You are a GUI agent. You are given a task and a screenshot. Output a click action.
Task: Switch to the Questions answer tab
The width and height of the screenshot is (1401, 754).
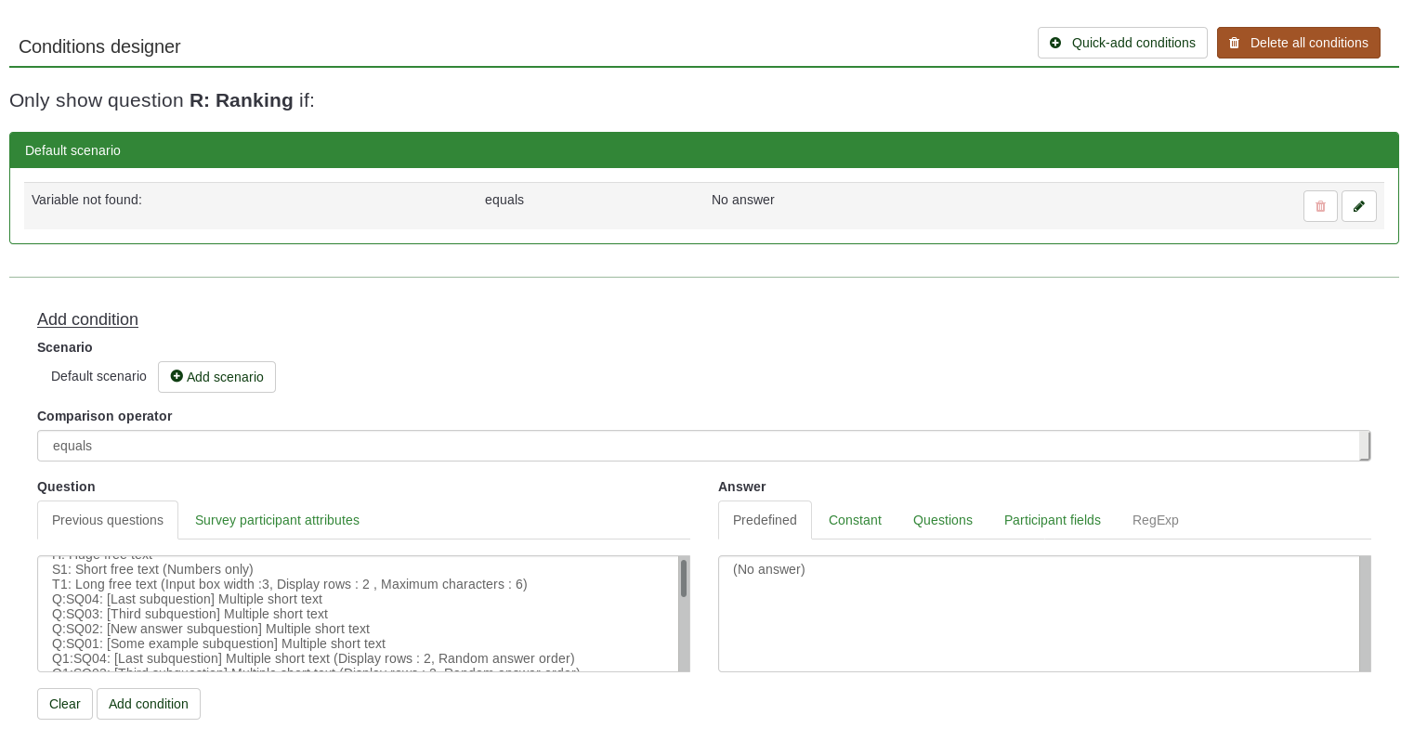(x=942, y=520)
